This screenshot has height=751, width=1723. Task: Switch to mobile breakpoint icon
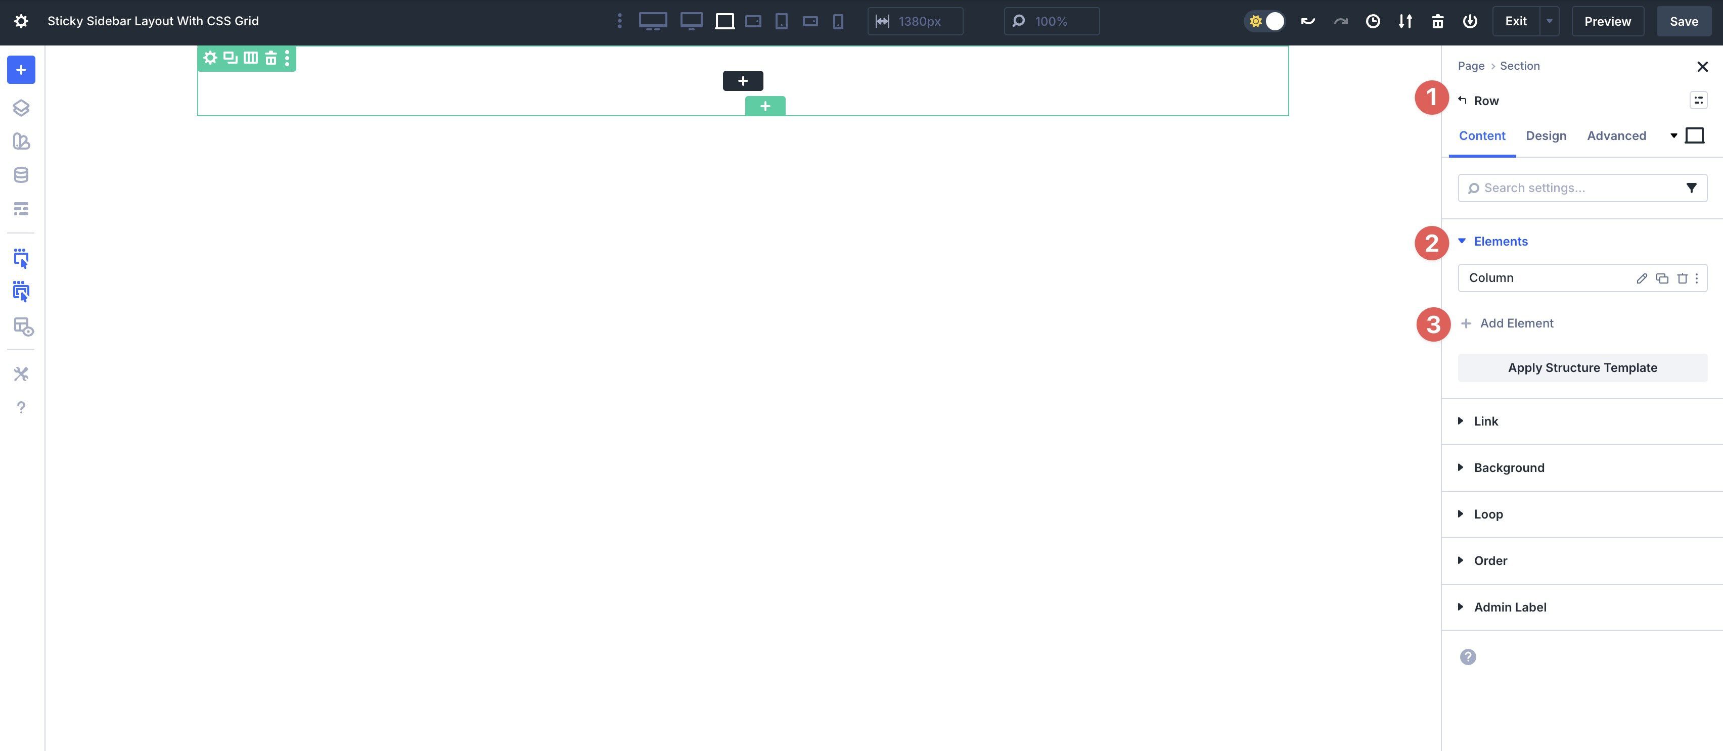(x=838, y=21)
